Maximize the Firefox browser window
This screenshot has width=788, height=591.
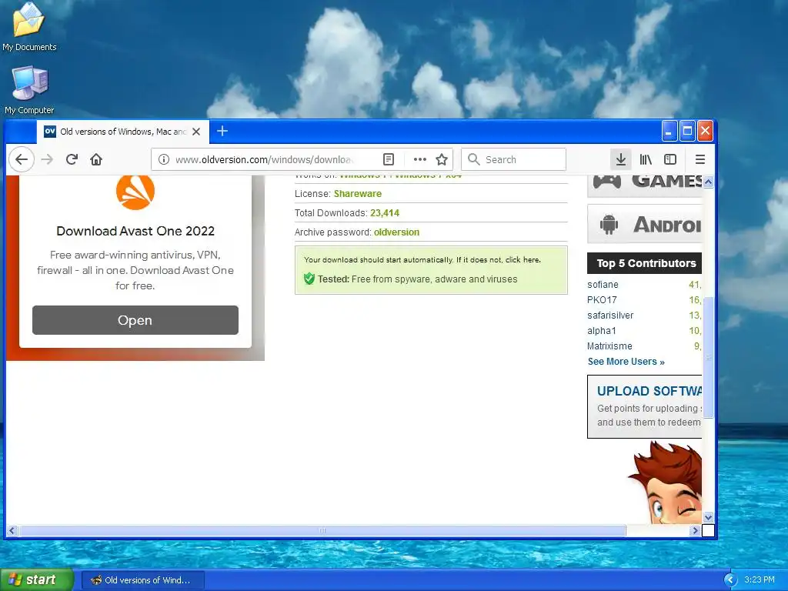coord(687,131)
